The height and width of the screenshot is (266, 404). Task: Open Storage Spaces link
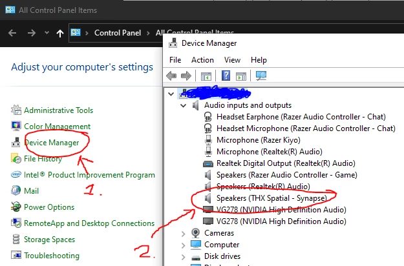coord(50,240)
